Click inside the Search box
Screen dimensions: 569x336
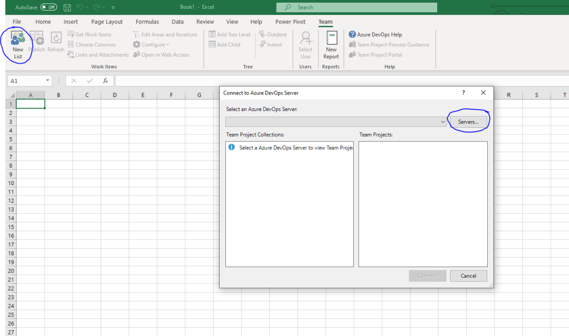pos(356,7)
